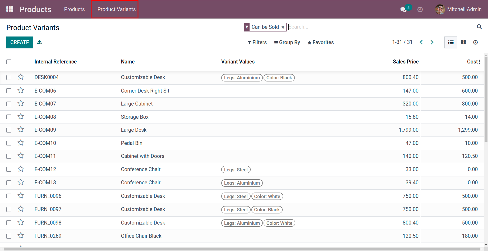This screenshot has height=251, width=488.
Task: Open optional columns menu beside Cost
Action: tap(480, 62)
